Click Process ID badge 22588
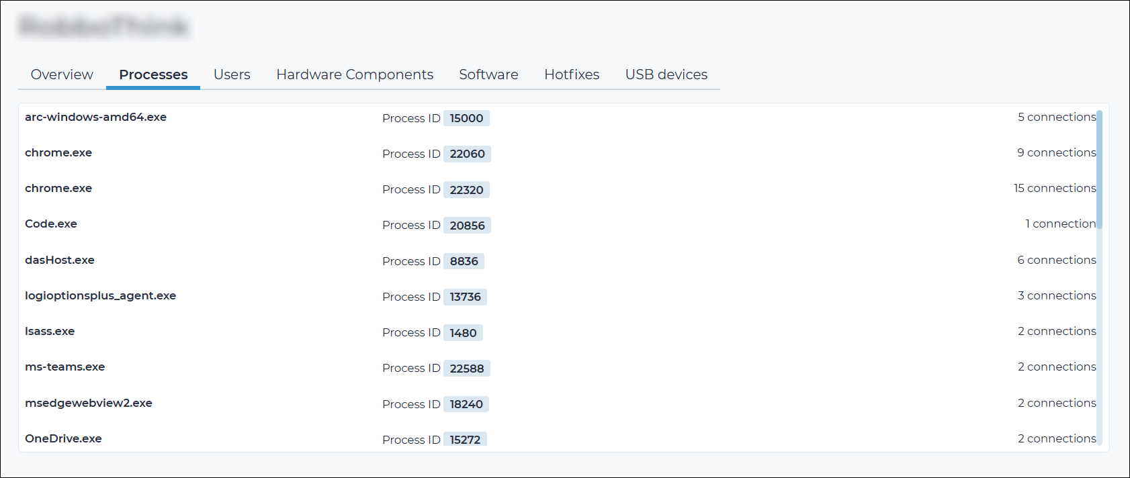 pyautogui.click(x=467, y=368)
